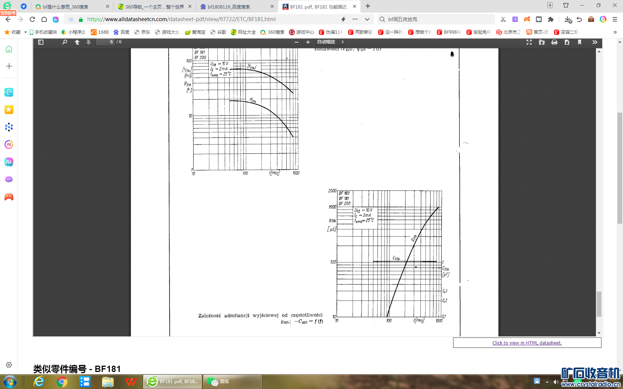Click the AI icon beside address bar
Image resolution: width=623 pixels, height=389 pixels.
pos(56,19)
